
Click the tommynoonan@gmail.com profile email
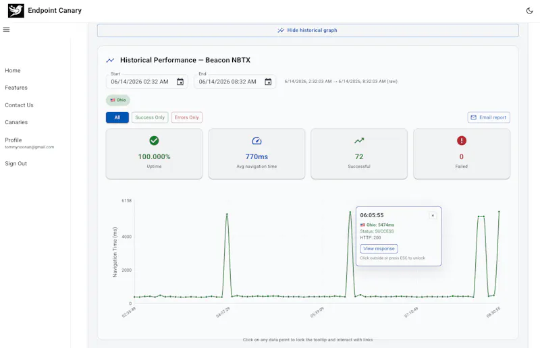[x=30, y=147]
